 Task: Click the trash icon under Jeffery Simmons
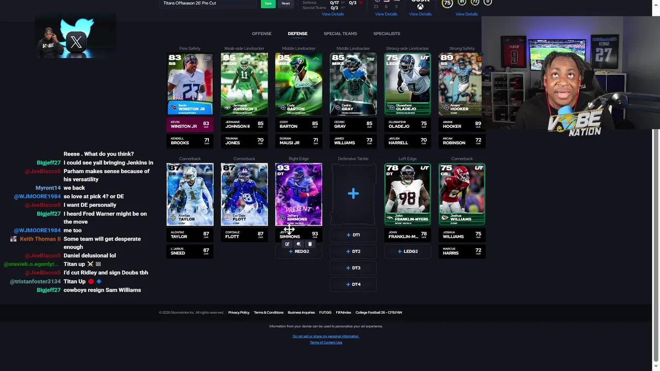pos(310,244)
